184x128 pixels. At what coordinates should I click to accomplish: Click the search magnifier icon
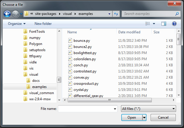click(177, 14)
